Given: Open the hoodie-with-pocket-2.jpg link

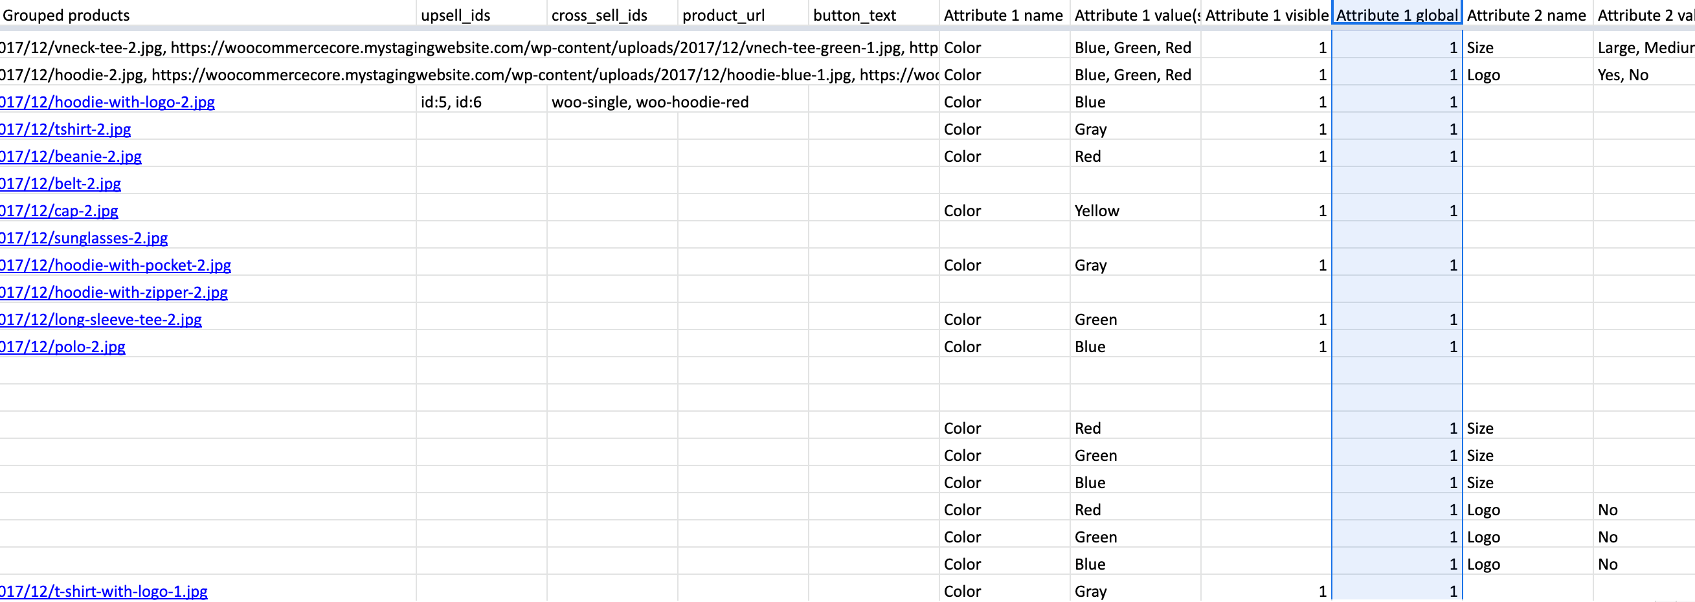Looking at the screenshot, I should click(116, 265).
